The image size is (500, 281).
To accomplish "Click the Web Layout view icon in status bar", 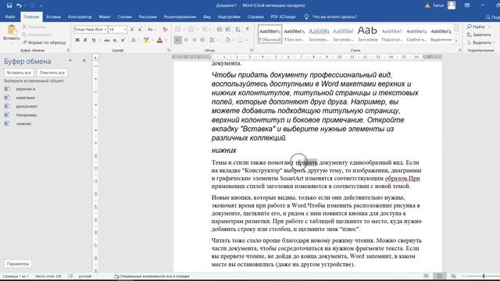I will (453, 276).
